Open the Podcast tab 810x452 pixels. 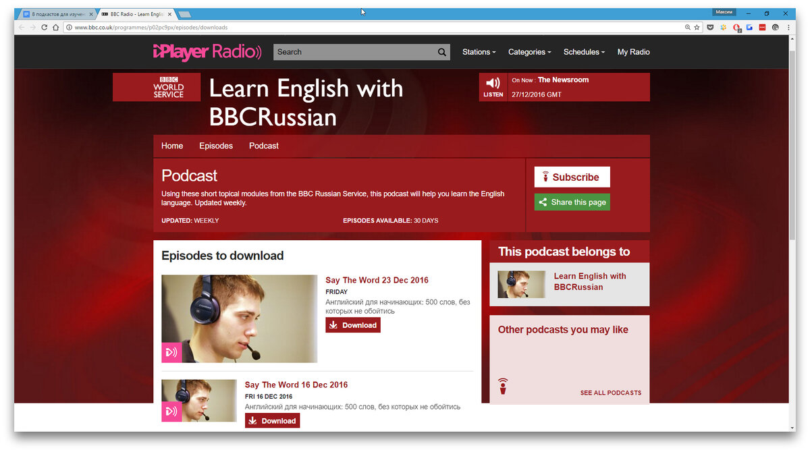(x=264, y=146)
